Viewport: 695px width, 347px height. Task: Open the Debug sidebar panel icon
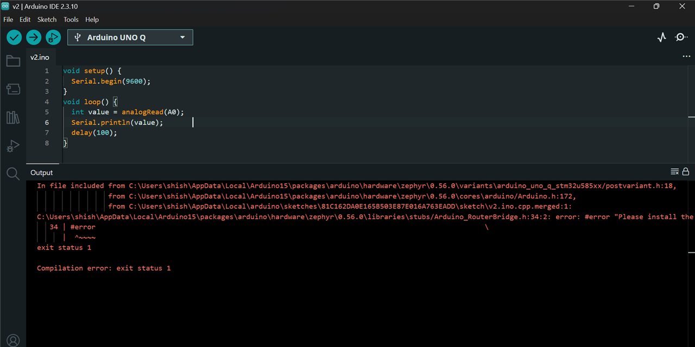click(x=13, y=146)
